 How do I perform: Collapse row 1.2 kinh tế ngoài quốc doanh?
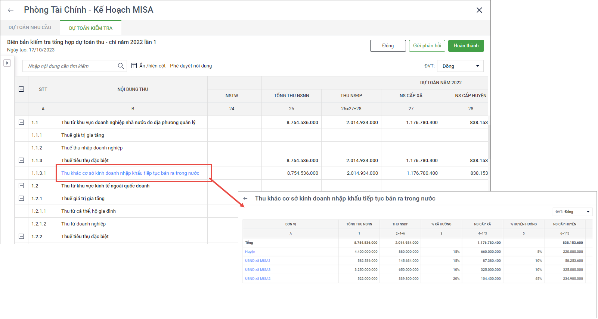[21, 186]
